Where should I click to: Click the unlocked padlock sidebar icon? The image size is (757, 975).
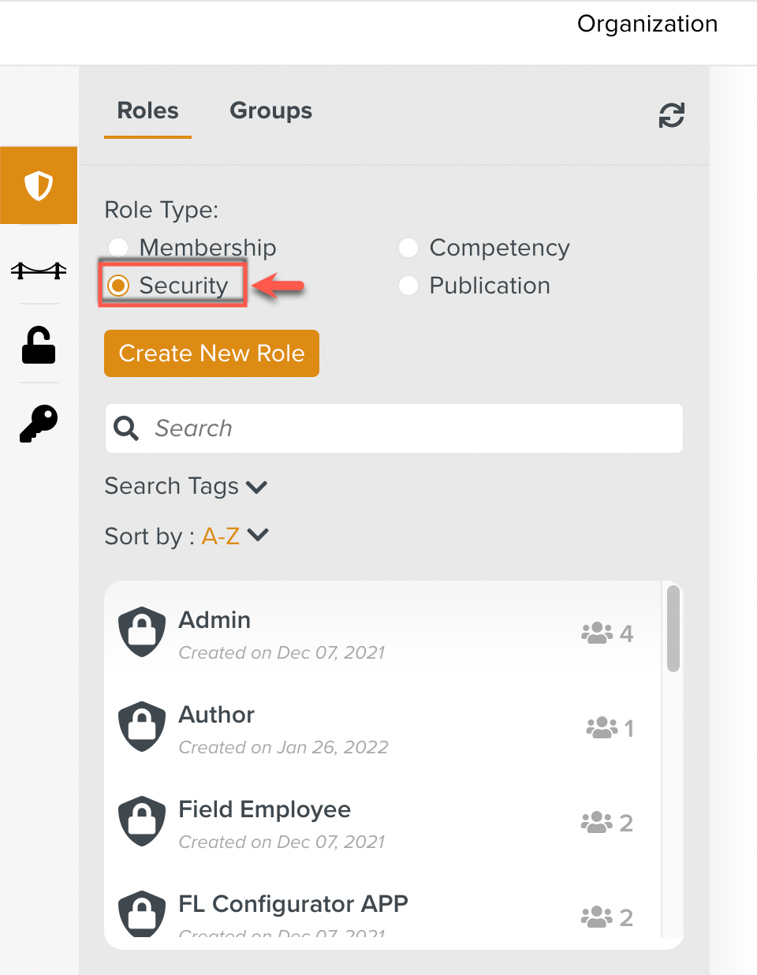pyautogui.click(x=39, y=346)
